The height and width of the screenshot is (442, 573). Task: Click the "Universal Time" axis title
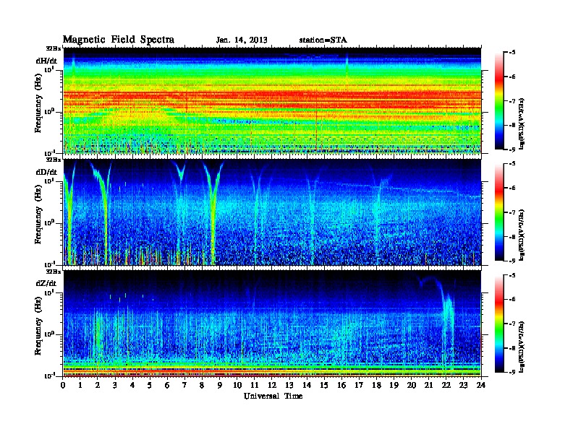coord(273,396)
